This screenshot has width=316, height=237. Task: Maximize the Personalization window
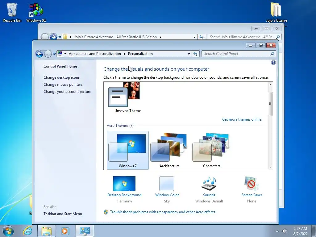pos(261,45)
